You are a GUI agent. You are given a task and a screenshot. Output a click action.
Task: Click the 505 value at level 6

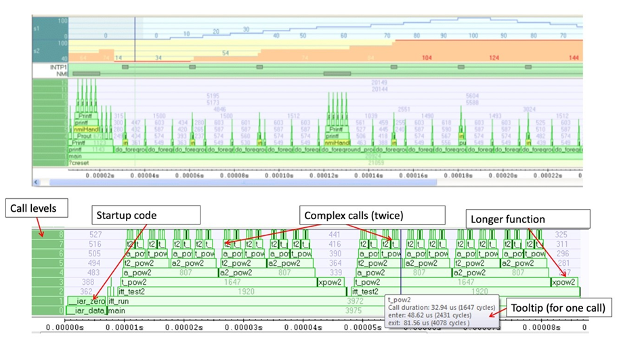point(94,254)
